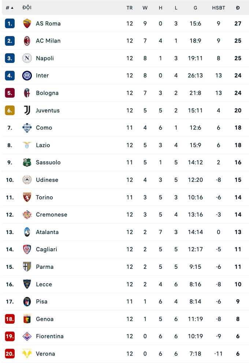The height and width of the screenshot is (364, 249).
Task: Click the red relegation position badge for Genoa
Action: [10, 319]
